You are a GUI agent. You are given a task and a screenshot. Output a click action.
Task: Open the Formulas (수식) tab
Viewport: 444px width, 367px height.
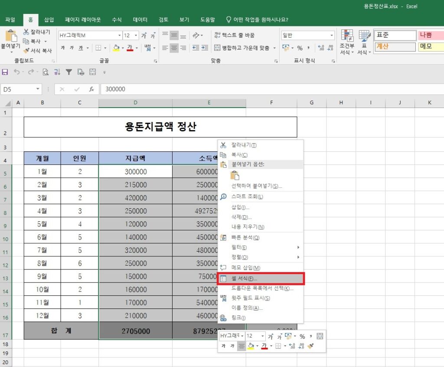(117, 20)
